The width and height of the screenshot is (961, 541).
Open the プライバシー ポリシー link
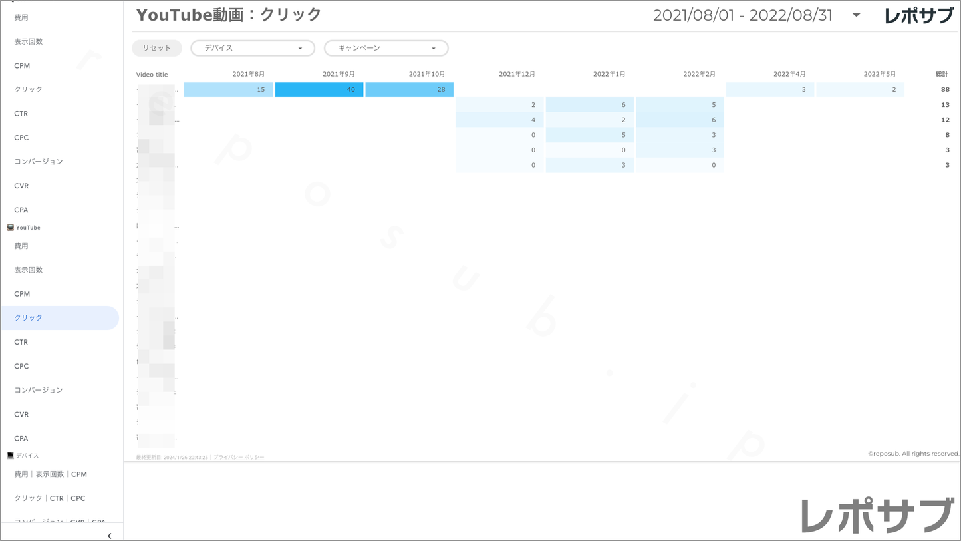(239, 458)
